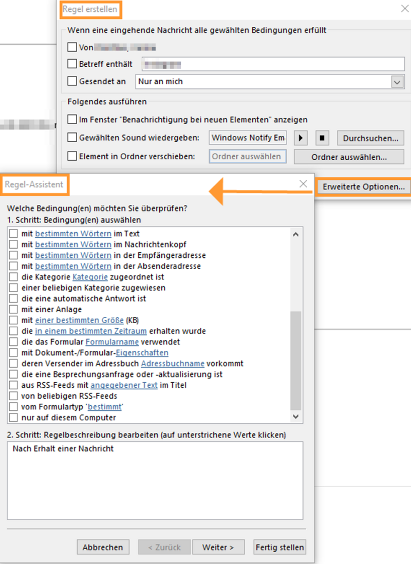411x564 pixels.
Task: Tick the bestimmten Größe (KB) checkbox
Action: [13, 320]
